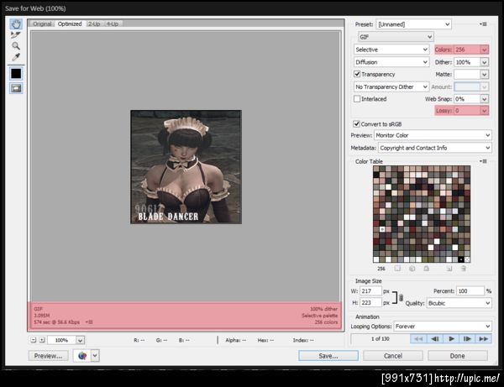Switch to the 2-Up tab
This screenshot has width=504, height=387.
(x=94, y=24)
